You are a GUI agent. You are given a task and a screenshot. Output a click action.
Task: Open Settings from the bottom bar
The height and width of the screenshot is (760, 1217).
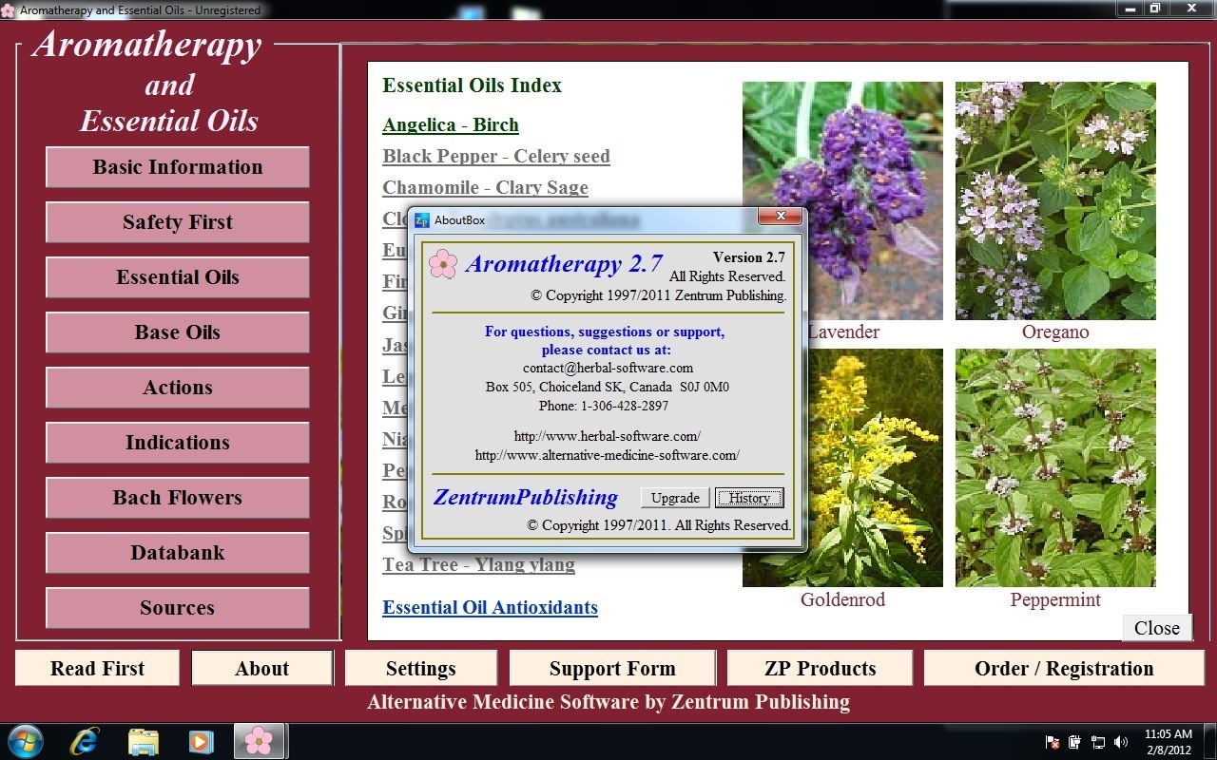(x=421, y=668)
